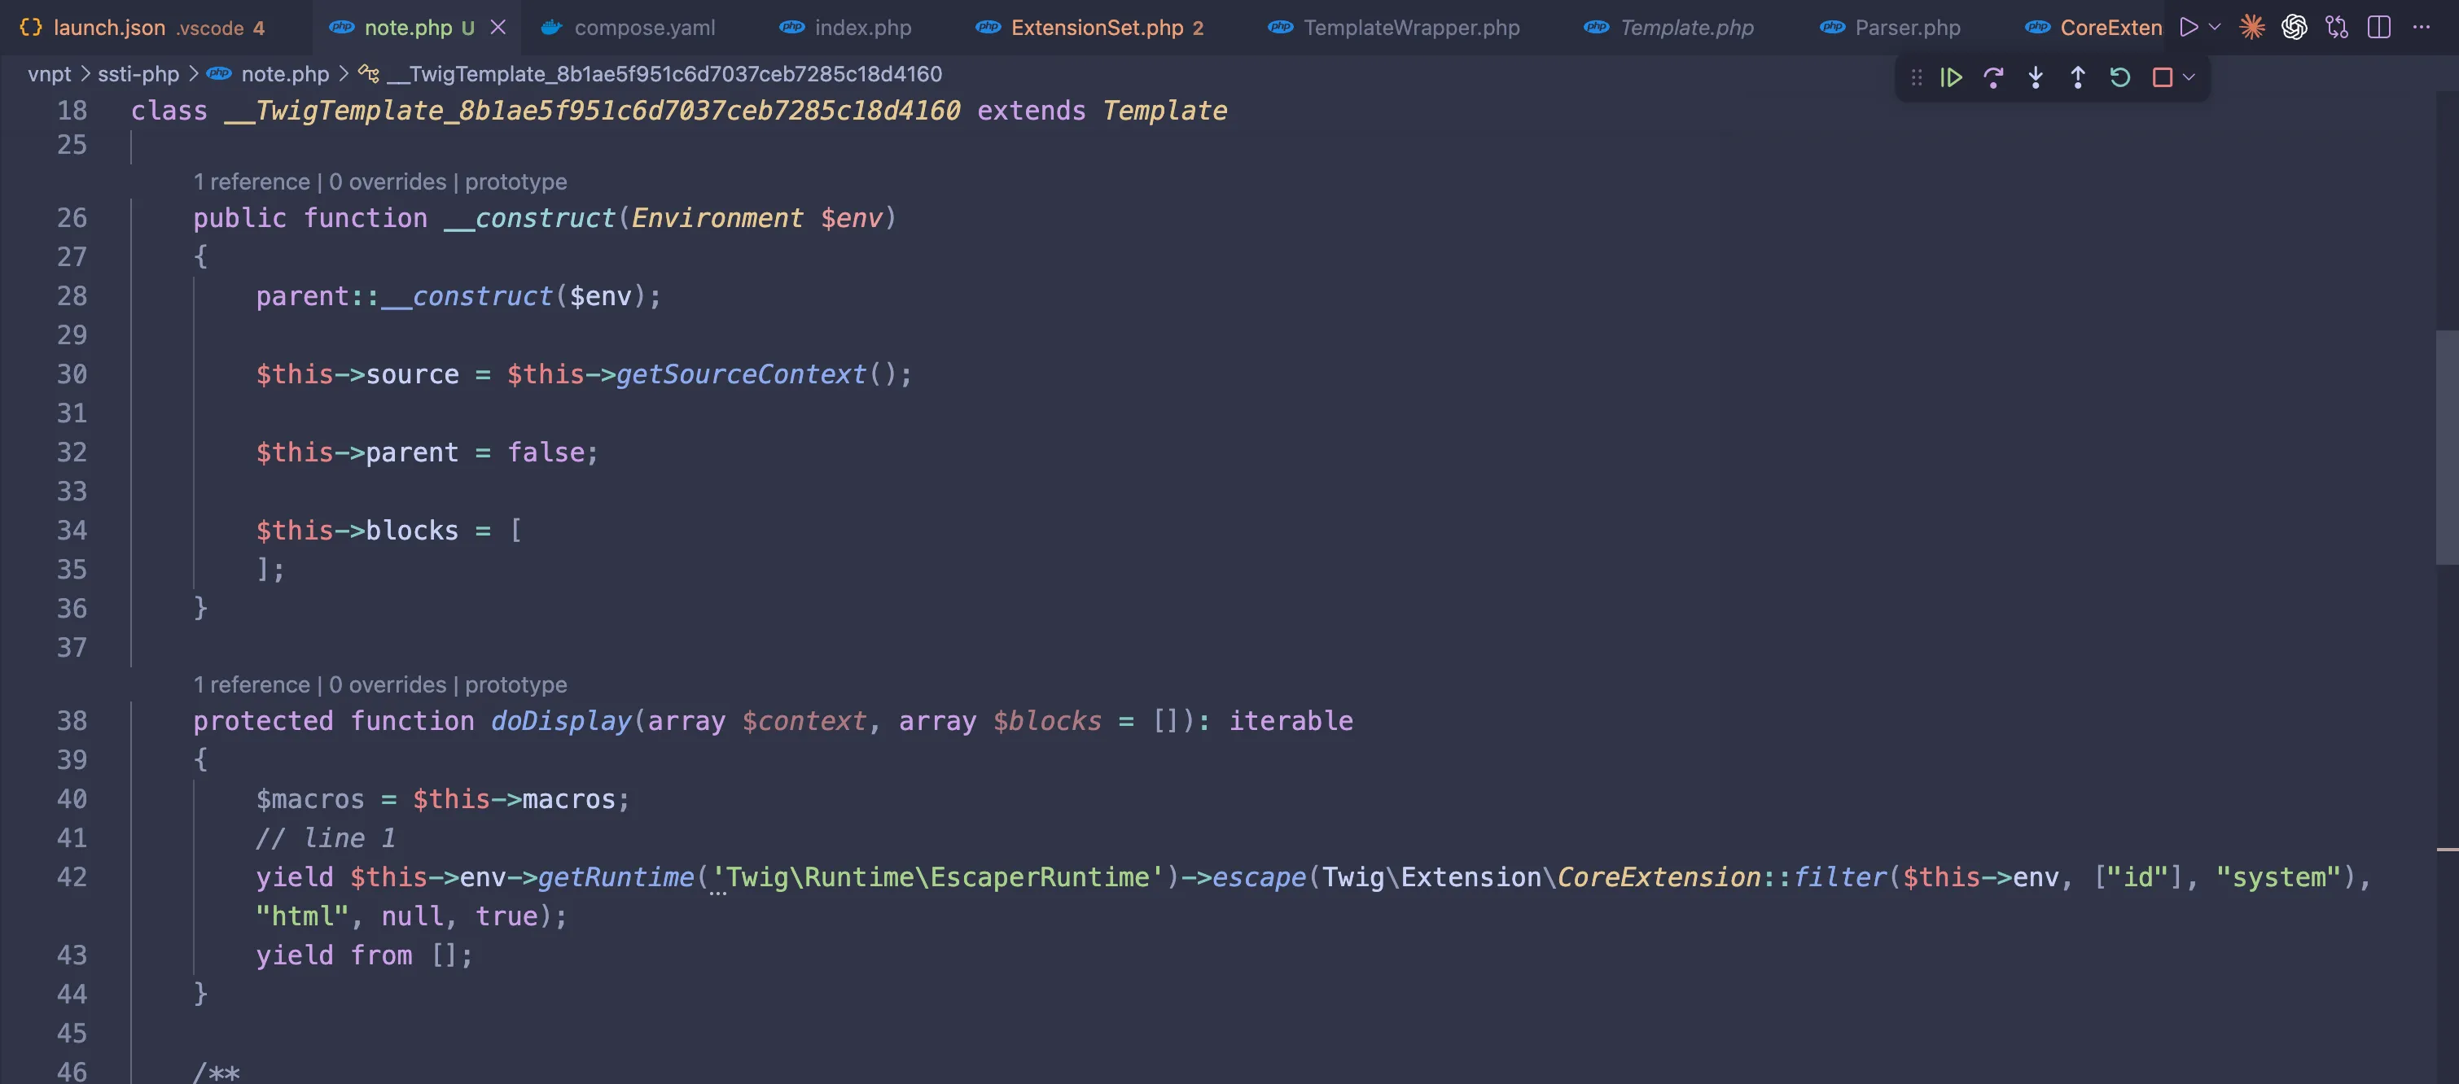Open the More Actions ellipsis menu
This screenshot has height=1084, width=2459.
(x=2421, y=27)
